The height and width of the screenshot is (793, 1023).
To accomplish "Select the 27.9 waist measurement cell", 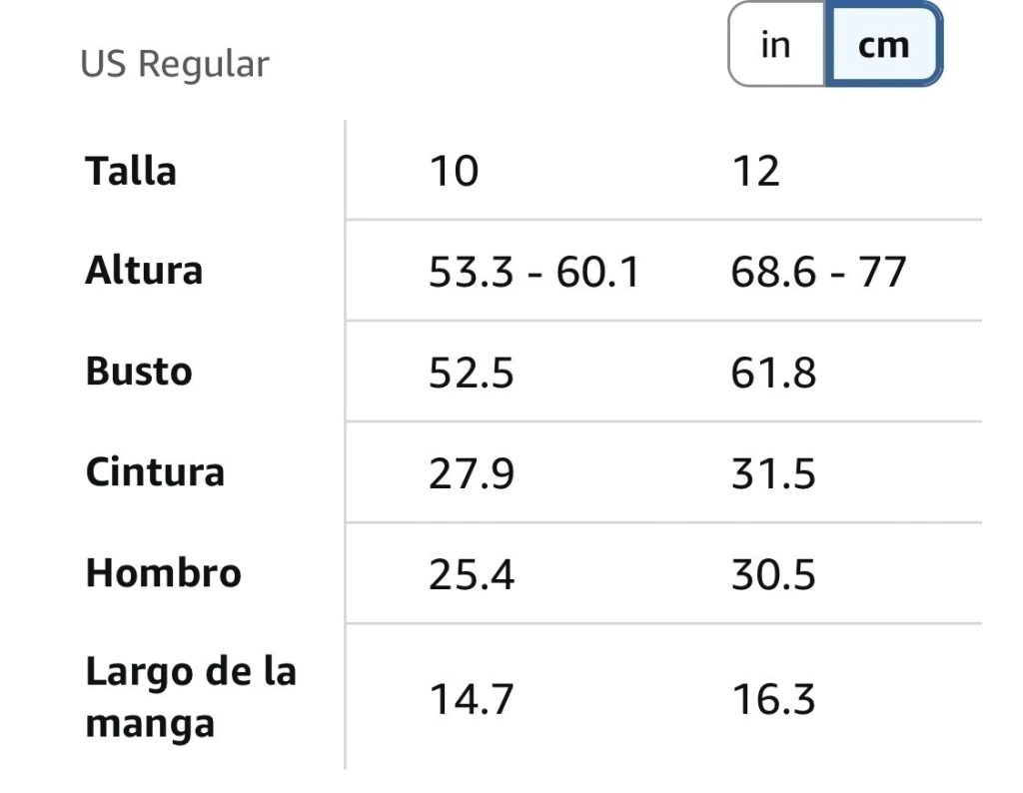I will (x=472, y=474).
